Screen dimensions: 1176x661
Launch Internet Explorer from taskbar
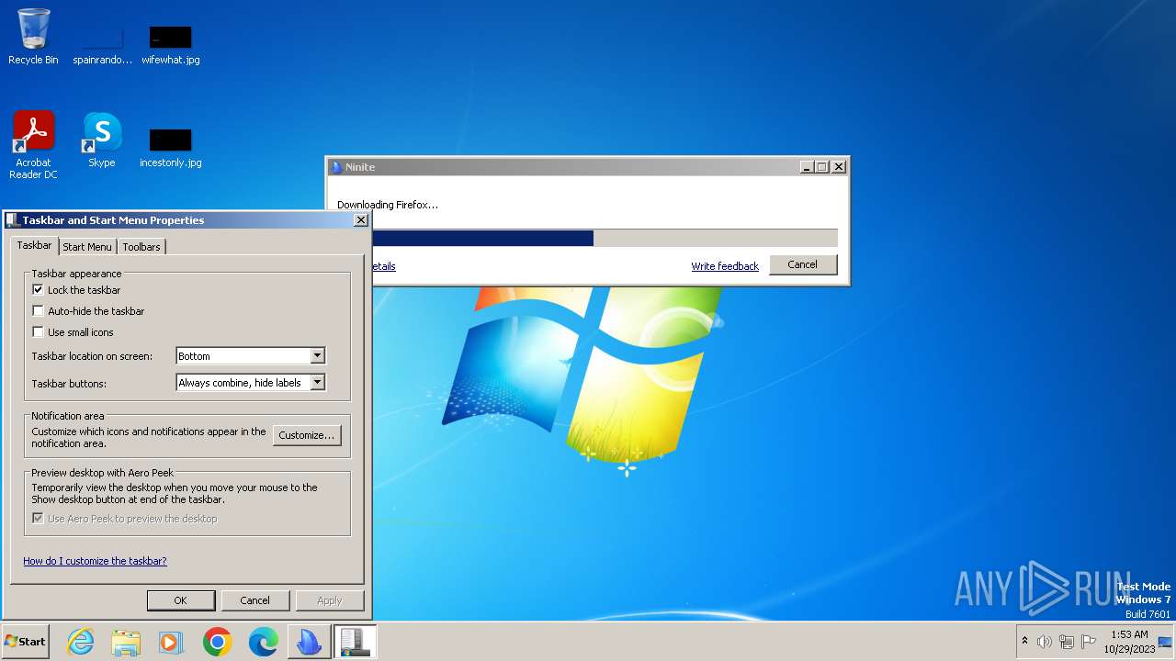81,642
